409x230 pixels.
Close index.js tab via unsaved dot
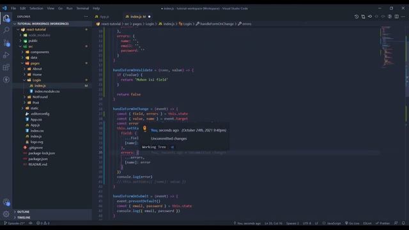(x=150, y=17)
